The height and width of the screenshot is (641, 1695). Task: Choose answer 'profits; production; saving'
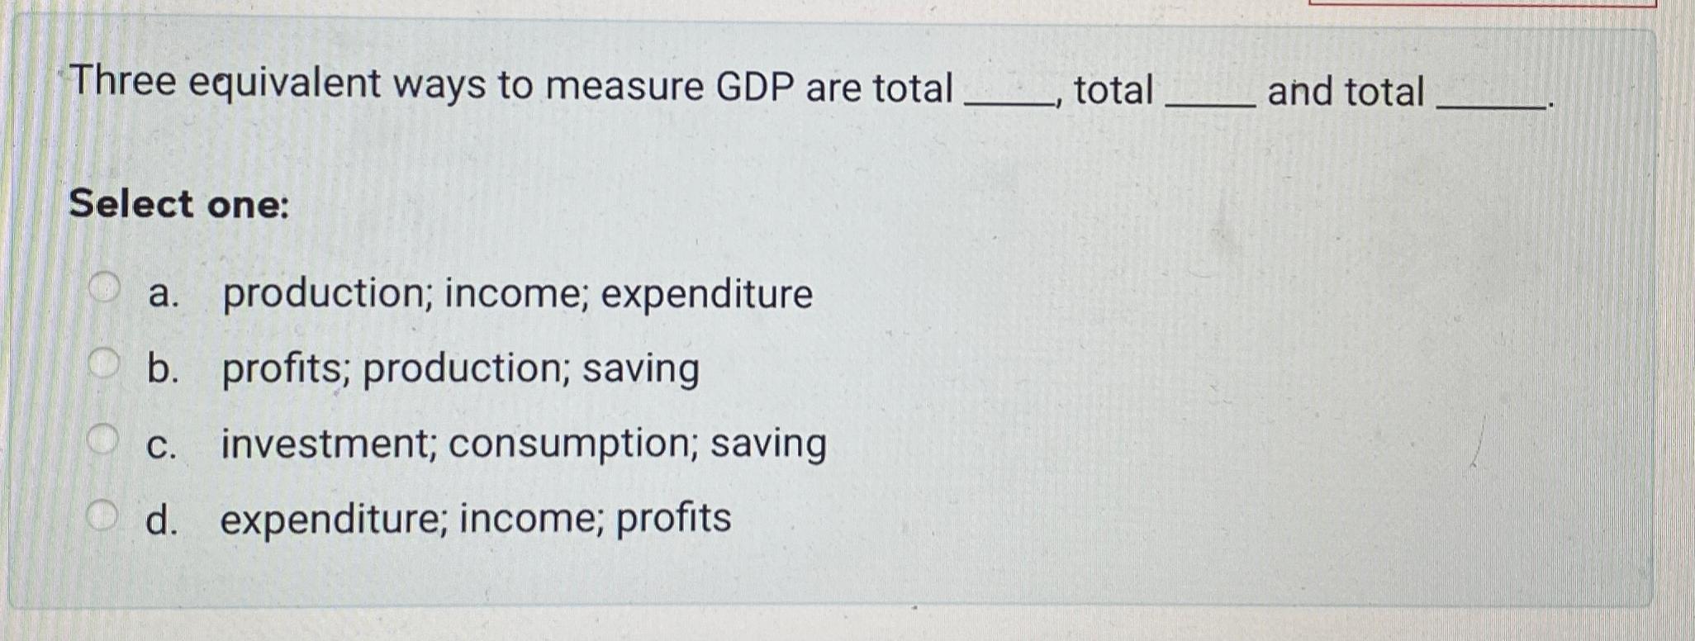[460, 369]
